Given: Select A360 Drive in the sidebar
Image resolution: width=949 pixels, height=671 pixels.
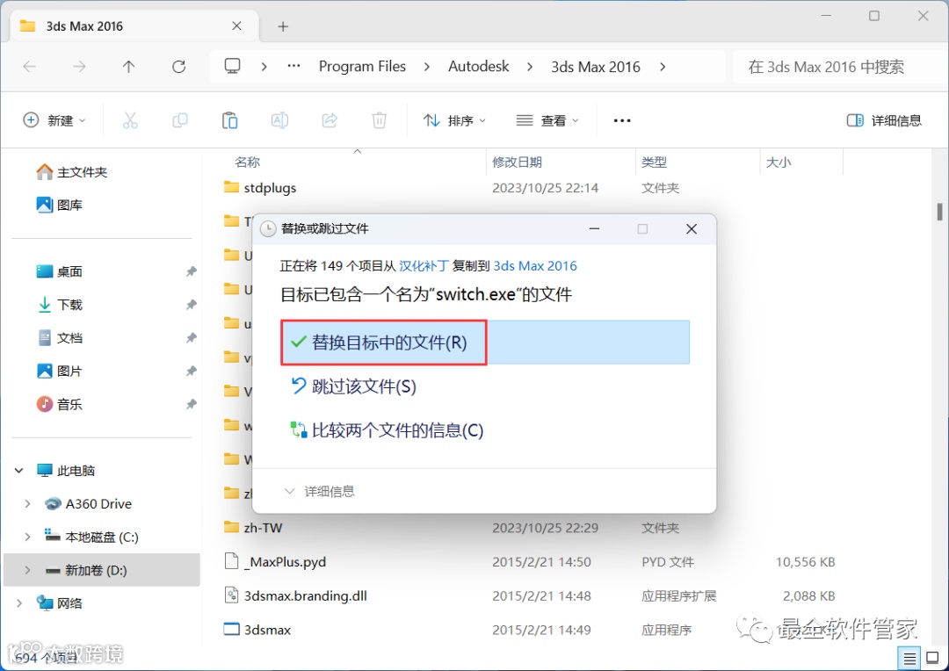Looking at the screenshot, I should click(x=89, y=503).
